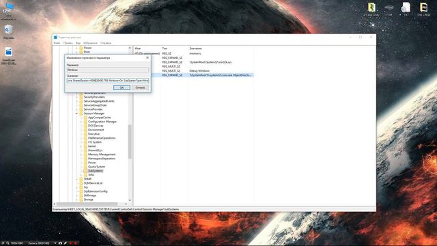Screen dimensions: 437x246
Task: Click the string value icon for default entry
Action: point(137,53)
